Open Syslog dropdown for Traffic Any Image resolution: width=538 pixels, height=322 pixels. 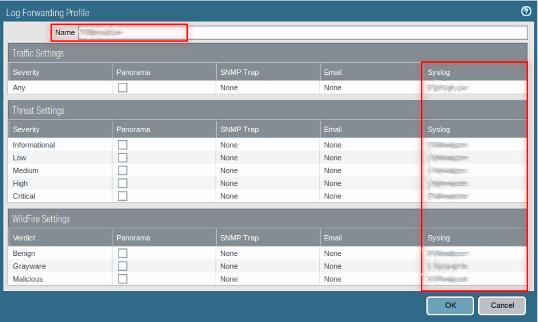475,87
